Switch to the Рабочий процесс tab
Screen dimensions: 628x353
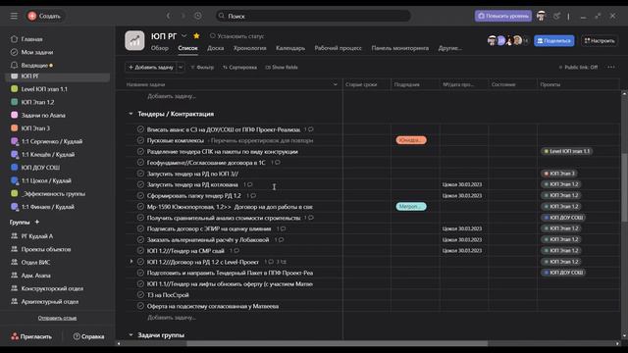tap(338, 48)
